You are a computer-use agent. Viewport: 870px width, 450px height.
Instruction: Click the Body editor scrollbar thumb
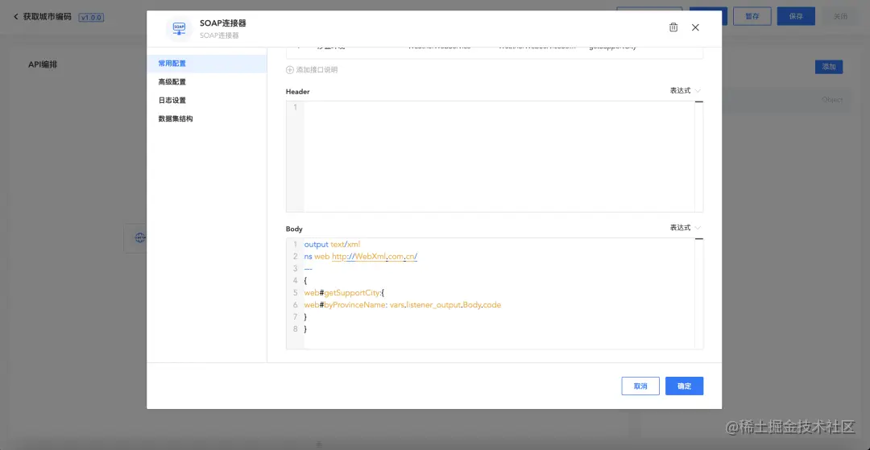(x=698, y=239)
